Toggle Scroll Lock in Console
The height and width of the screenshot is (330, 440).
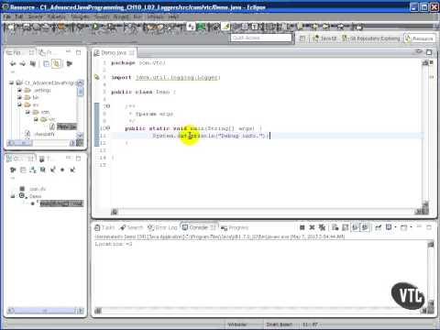pos(346,227)
